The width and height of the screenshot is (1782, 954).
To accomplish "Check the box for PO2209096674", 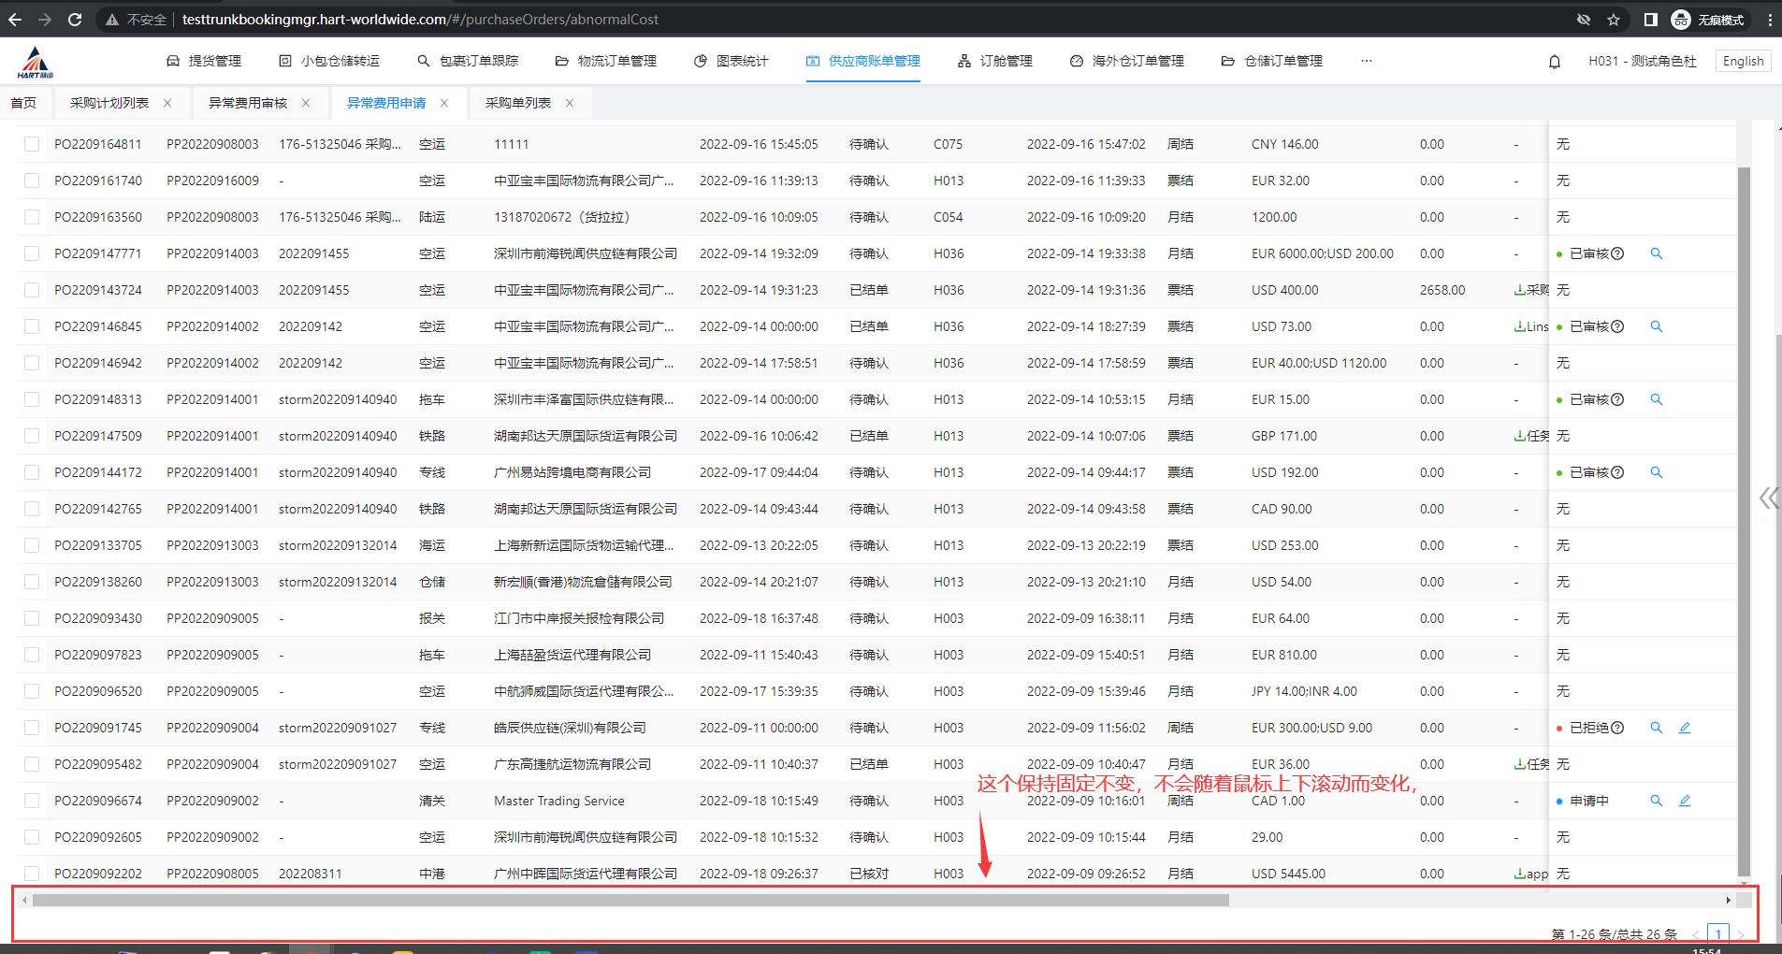I will click(x=32, y=801).
